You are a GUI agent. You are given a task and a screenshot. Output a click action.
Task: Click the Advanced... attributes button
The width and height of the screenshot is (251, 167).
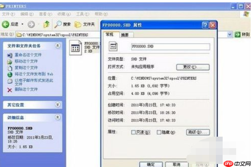coord(198,132)
